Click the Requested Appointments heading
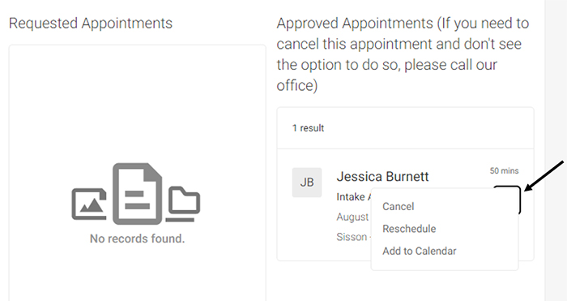The image size is (567, 301). pyautogui.click(x=91, y=24)
